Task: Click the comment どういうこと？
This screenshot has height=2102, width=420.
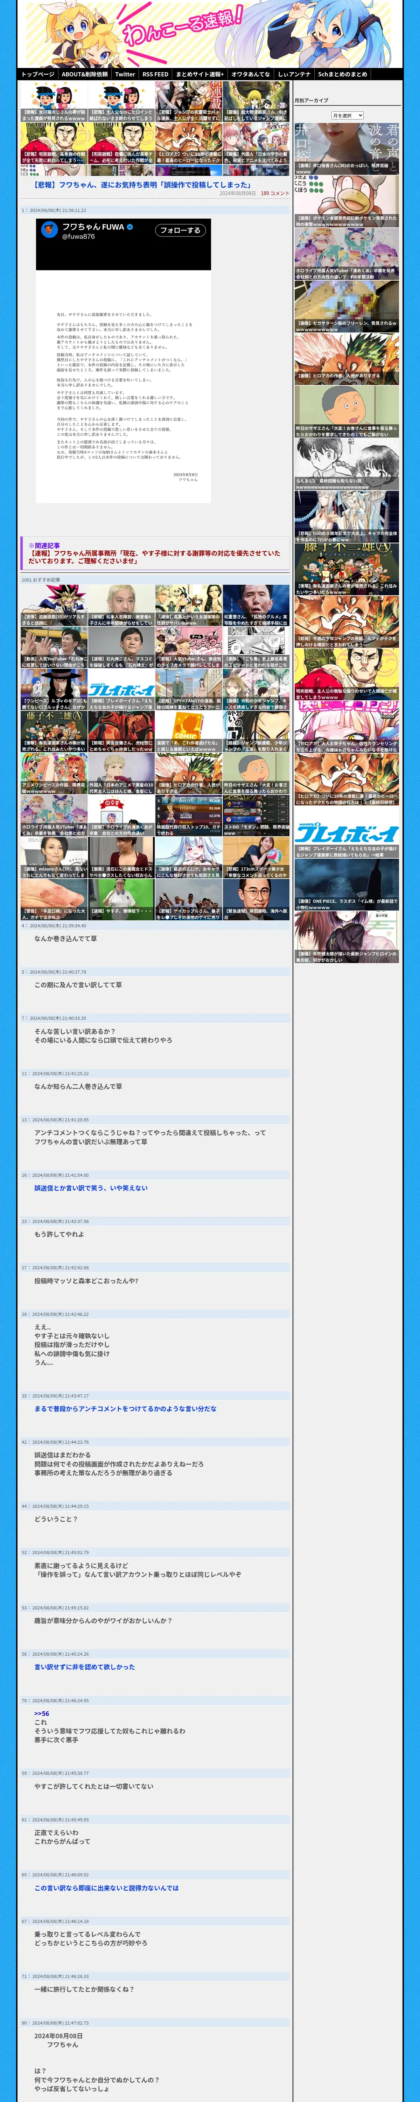Action: pyautogui.click(x=56, y=1519)
